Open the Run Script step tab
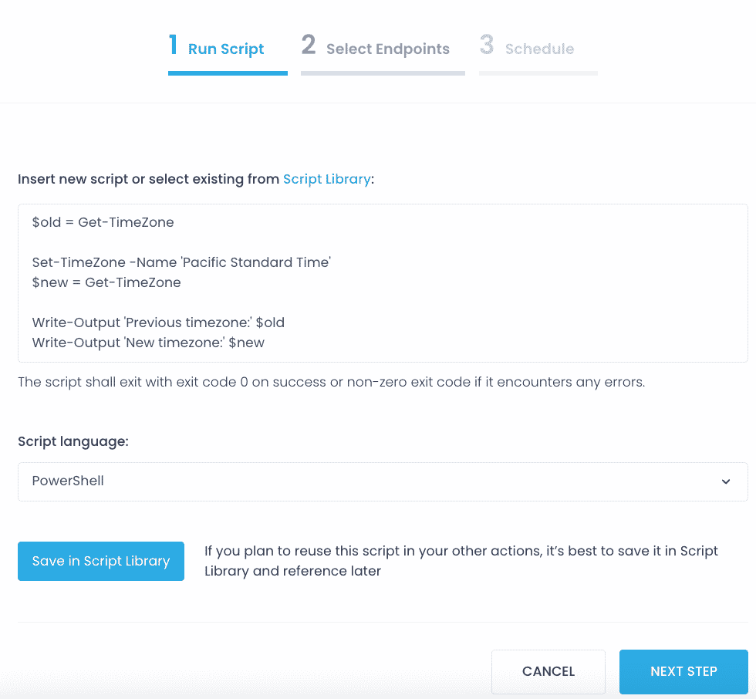The width and height of the screenshot is (756, 699). tap(226, 49)
